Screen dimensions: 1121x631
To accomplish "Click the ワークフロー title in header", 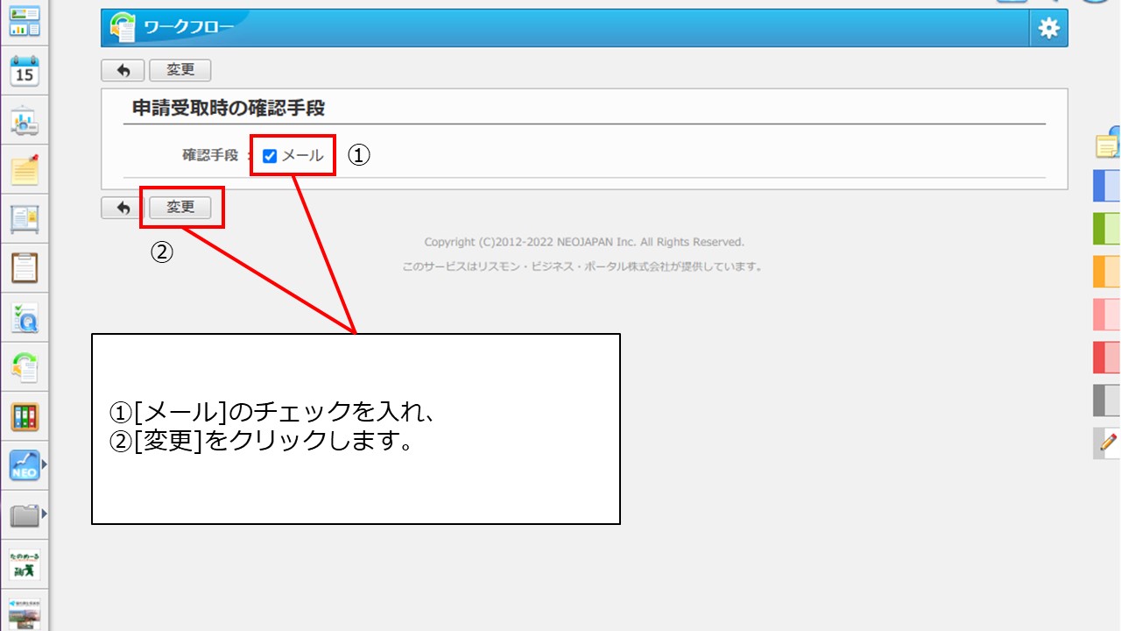I will point(188,29).
